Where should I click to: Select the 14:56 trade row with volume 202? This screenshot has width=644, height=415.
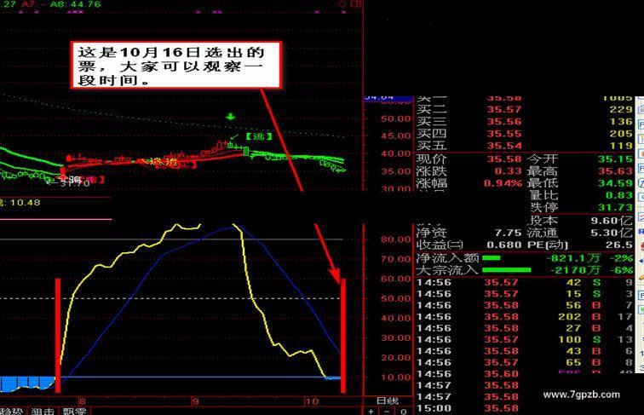(526, 317)
